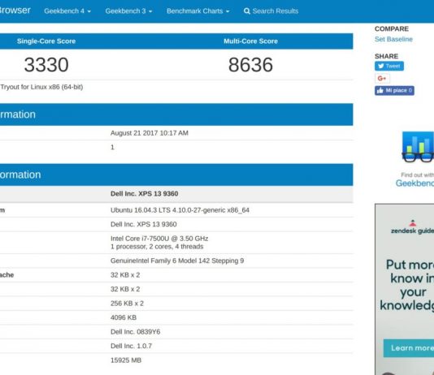The image size is (434, 375).
Task: Click the Facebook like thumbs-up button
Action: (394, 90)
